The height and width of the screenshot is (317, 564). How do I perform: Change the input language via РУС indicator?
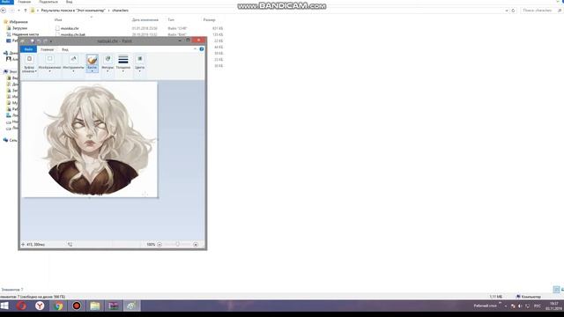pyautogui.click(x=538, y=306)
